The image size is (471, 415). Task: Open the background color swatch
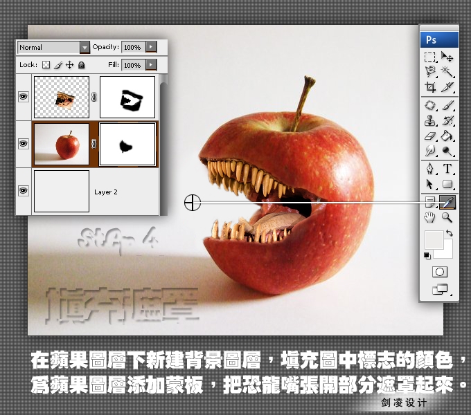[x=447, y=251]
